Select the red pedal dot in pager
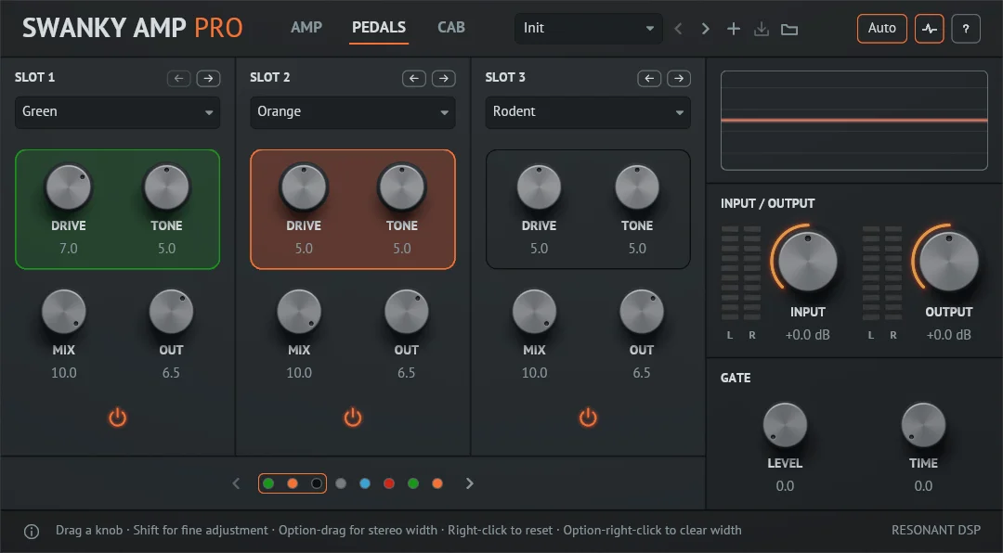Image resolution: width=1003 pixels, height=553 pixels. tap(389, 483)
